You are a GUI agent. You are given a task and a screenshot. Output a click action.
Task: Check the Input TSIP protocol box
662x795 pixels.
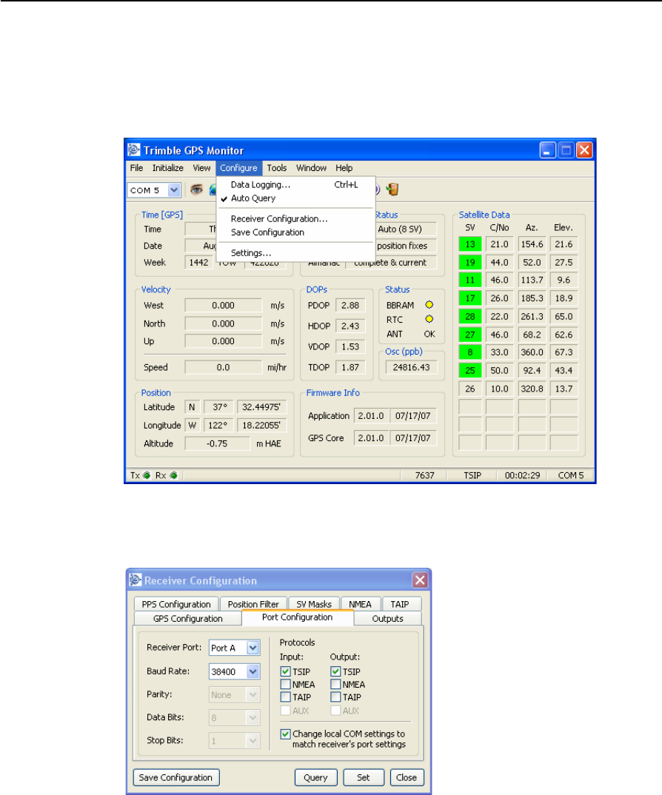[286, 671]
